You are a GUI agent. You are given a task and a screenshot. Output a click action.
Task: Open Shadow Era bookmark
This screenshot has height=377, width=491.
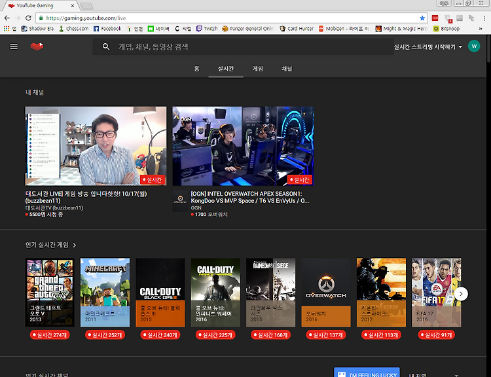tap(37, 29)
